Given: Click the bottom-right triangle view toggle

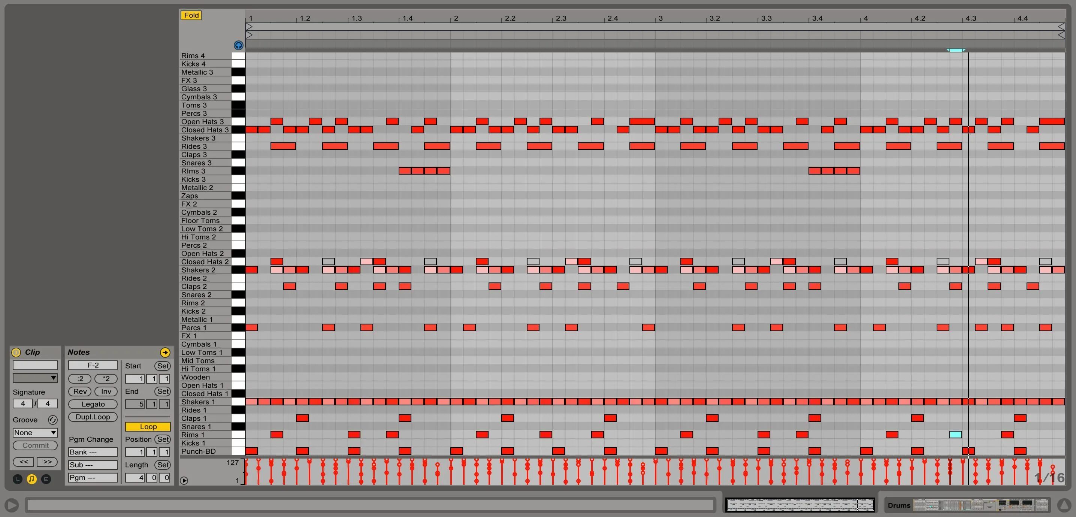Looking at the screenshot, I should point(1064,505).
